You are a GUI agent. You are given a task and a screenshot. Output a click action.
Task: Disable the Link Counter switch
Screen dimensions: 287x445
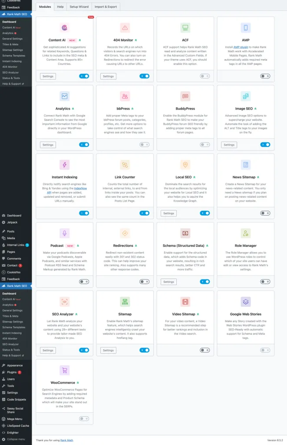click(x=144, y=213)
